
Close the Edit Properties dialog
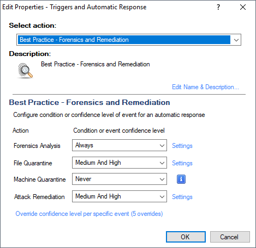[243, 7]
